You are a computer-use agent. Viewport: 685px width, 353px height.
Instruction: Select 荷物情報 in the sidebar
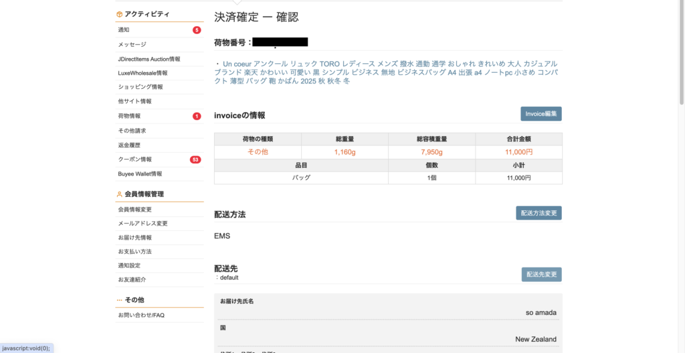click(129, 116)
